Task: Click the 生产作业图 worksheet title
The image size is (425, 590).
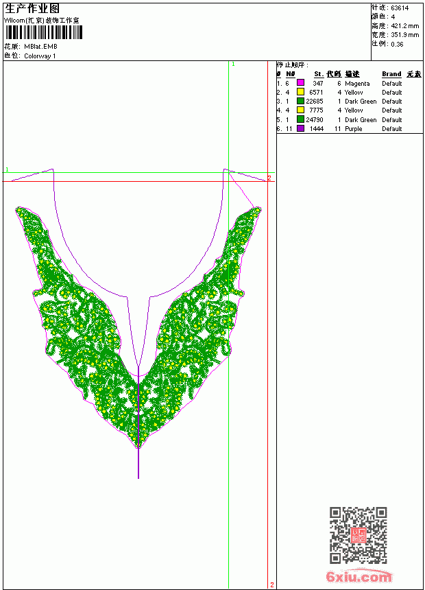Action: point(32,9)
